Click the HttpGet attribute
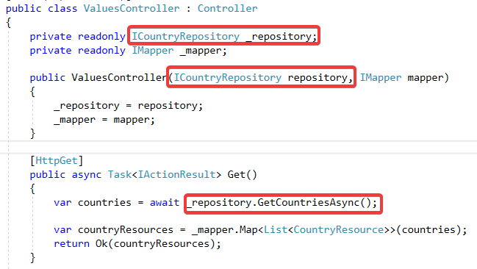 point(57,161)
